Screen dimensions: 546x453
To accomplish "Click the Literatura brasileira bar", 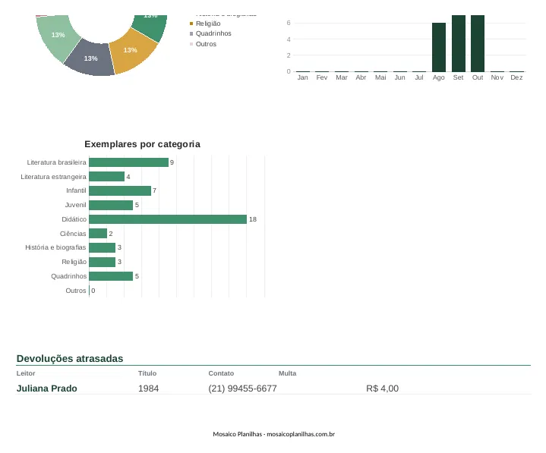I will coord(128,162).
